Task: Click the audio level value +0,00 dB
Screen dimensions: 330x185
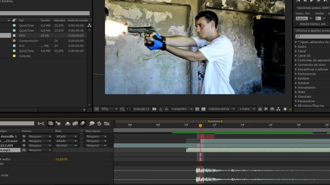Action: pos(61,159)
